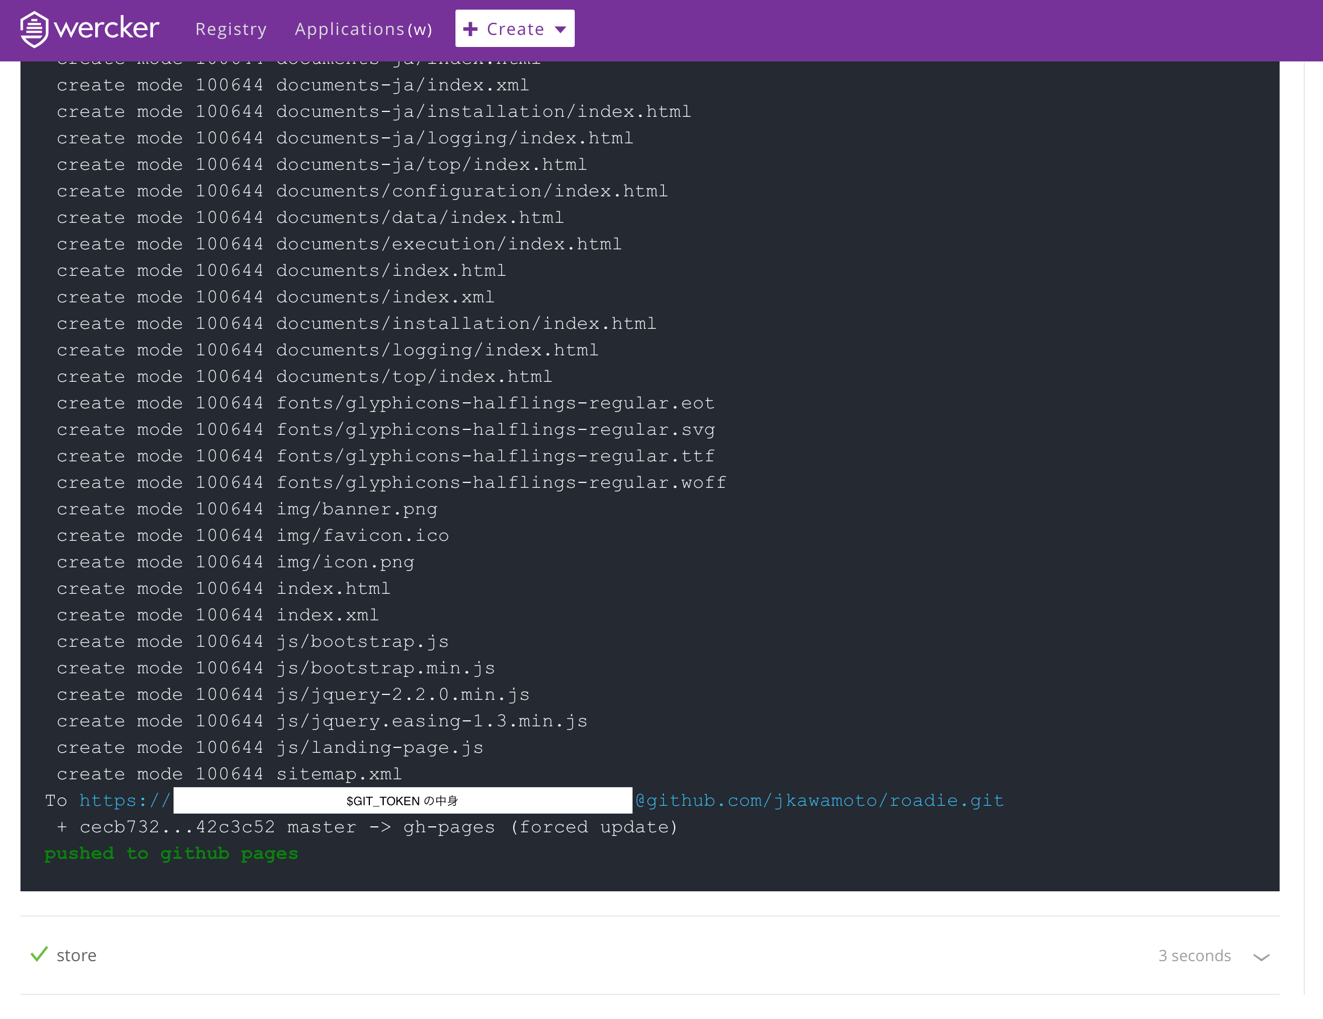Click the img/favicon.ico log entry
Image resolution: width=1323 pixels, height=1019 pixels.
(252, 535)
